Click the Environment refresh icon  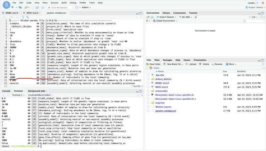[262, 17]
